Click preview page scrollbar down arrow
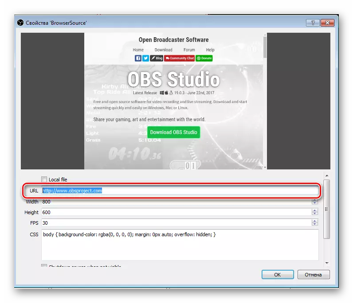 265,167
